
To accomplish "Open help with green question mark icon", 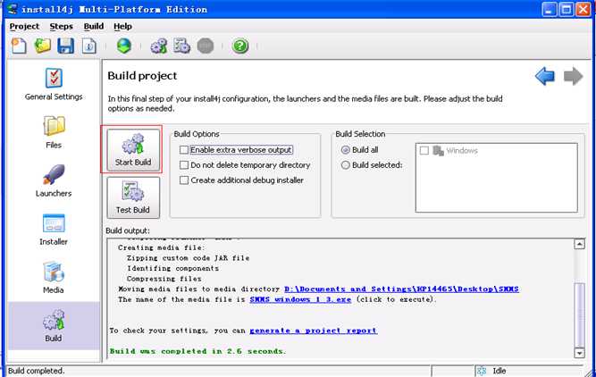I will tap(240, 46).
